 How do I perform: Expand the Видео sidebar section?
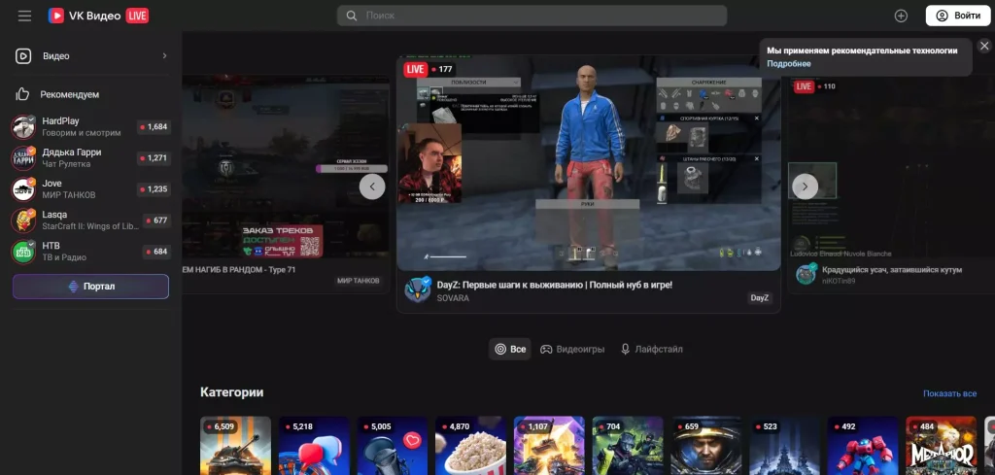point(164,56)
